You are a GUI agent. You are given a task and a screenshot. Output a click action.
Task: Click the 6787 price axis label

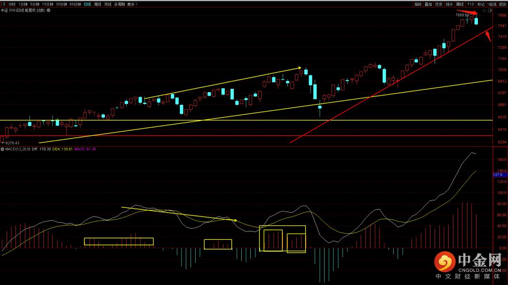click(502, 93)
